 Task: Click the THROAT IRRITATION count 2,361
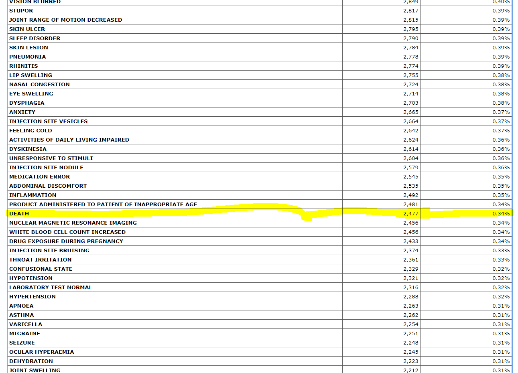411,260
